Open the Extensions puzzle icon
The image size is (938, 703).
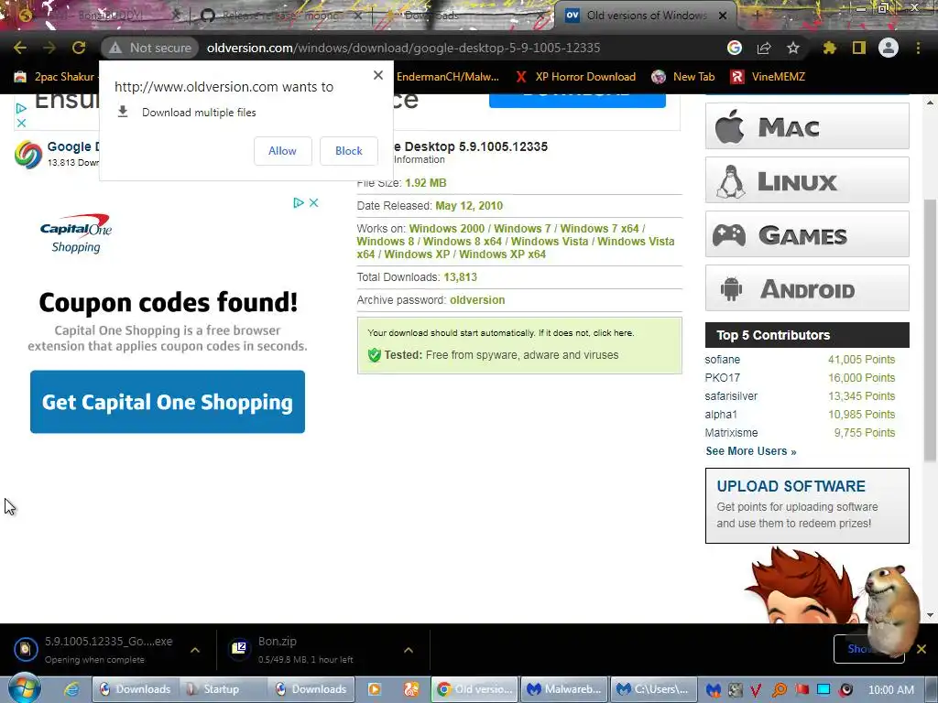point(829,48)
